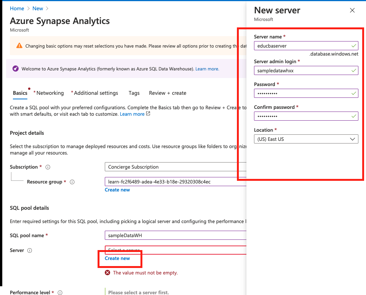Screen dimensions: 366x295
Task: Click the Server admin login field
Action: click(x=306, y=70)
